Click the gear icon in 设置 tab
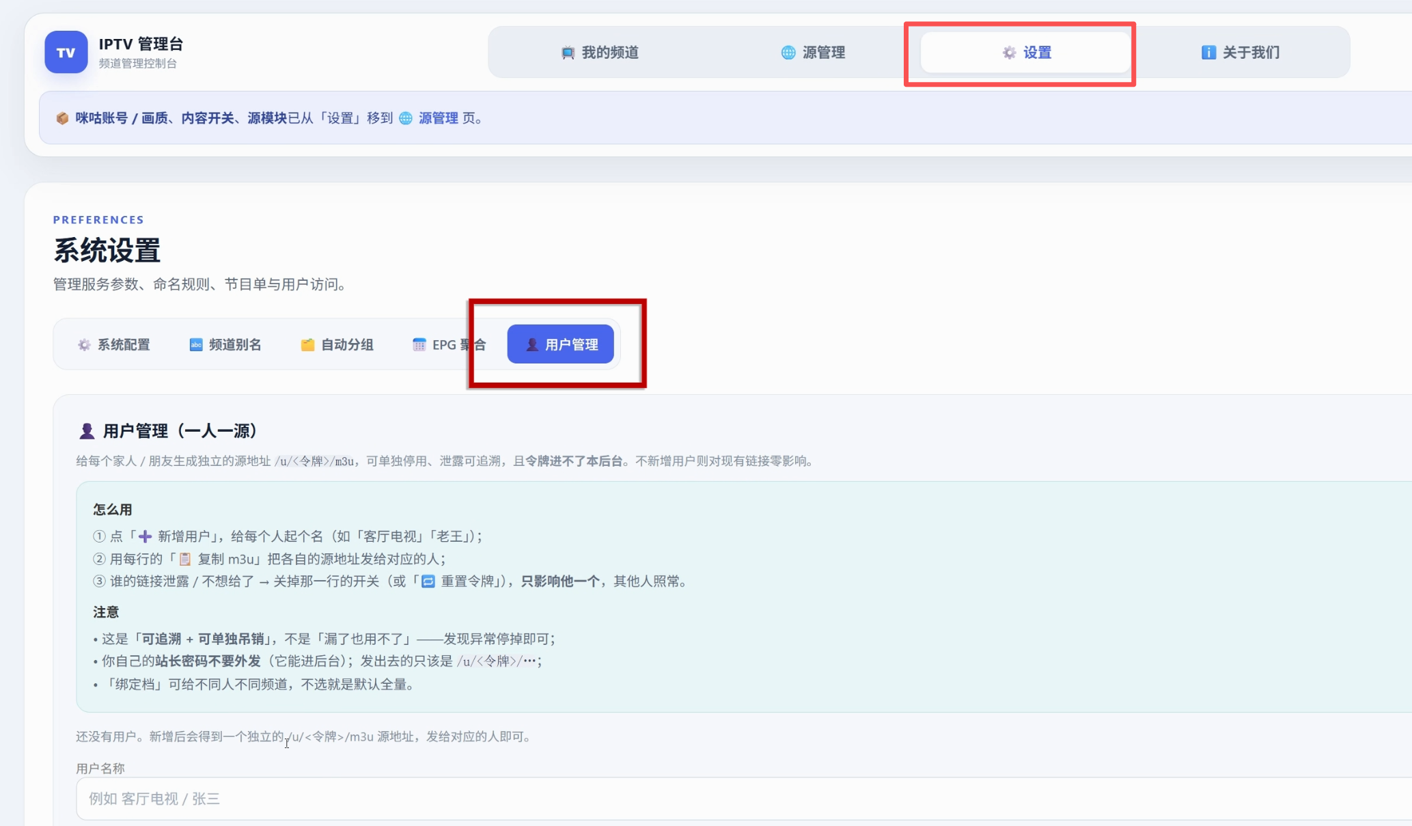Image resolution: width=1412 pixels, height=826 pixels. click(x=1009, y=53)
